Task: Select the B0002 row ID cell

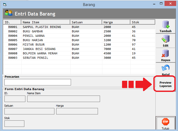Action: [x=13, y=31]
